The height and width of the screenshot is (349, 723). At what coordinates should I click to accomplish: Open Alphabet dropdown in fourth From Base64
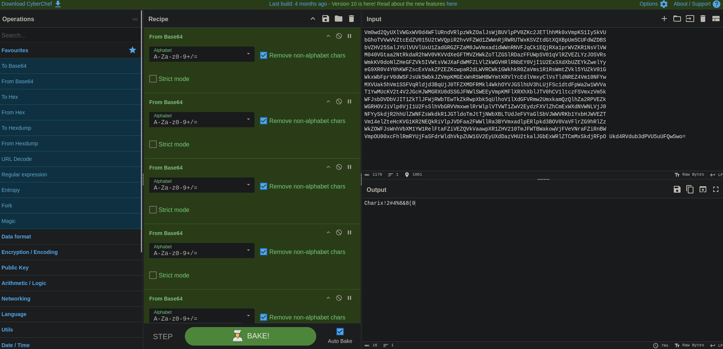202,251
